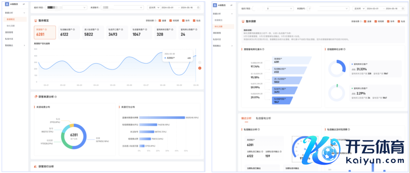The width and height of the screenshot is (410, 173).
Task: Click the info icon next to 留电转认购客户
Action: point(197,29)
